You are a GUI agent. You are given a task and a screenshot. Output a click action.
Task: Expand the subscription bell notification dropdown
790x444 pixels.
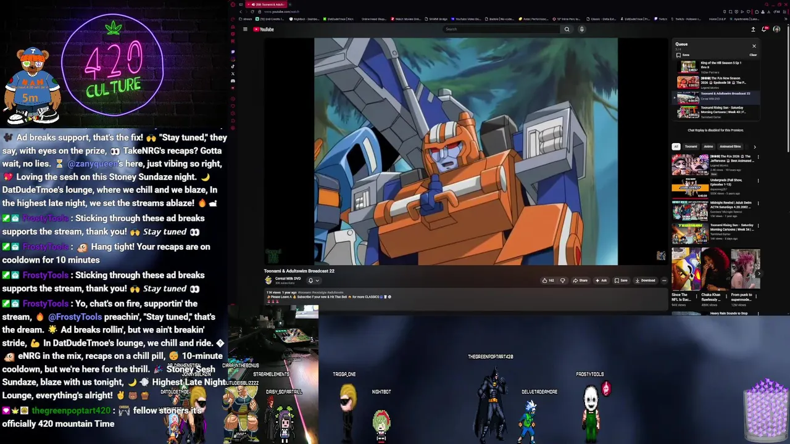[x=313, y=281]
